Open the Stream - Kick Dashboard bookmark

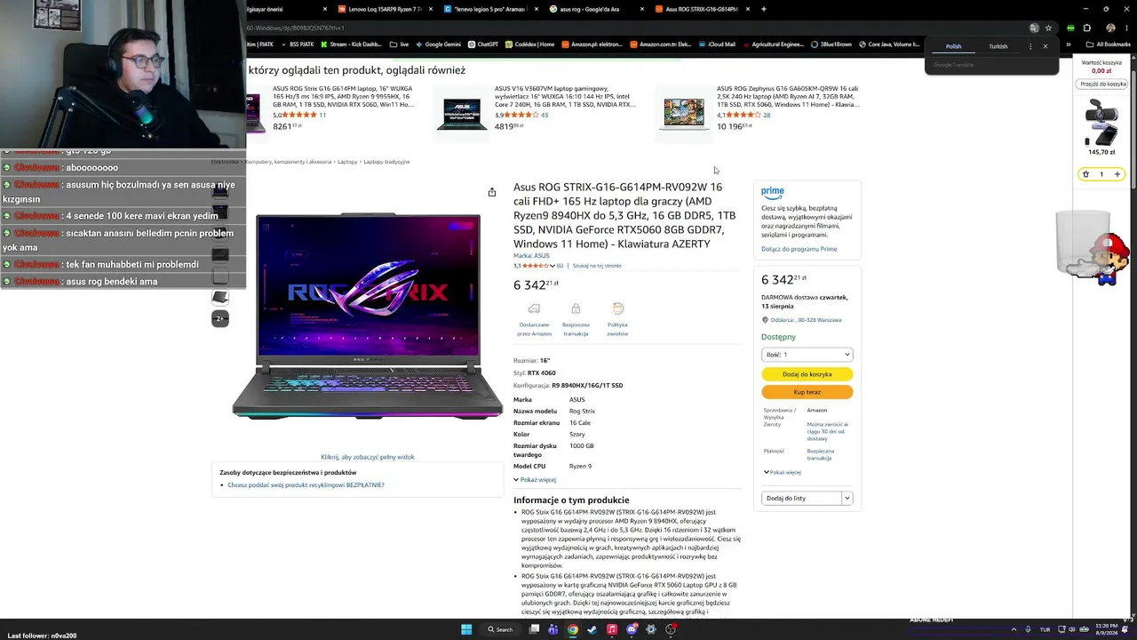pyautogui.click(x=352, y=44)
